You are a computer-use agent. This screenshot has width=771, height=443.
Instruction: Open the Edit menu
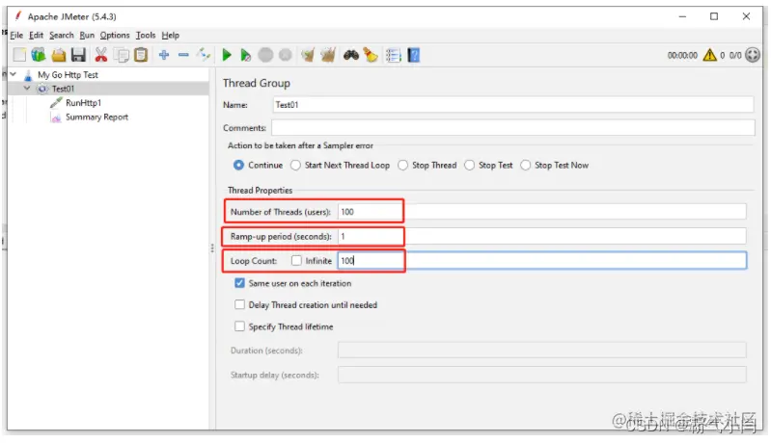[36, 36]
